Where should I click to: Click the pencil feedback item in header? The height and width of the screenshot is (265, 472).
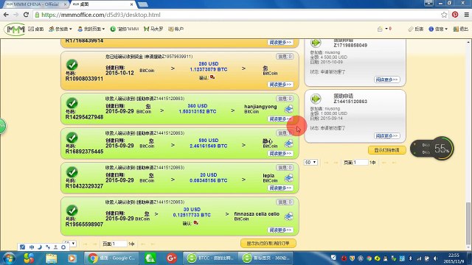tap(416, 29)
